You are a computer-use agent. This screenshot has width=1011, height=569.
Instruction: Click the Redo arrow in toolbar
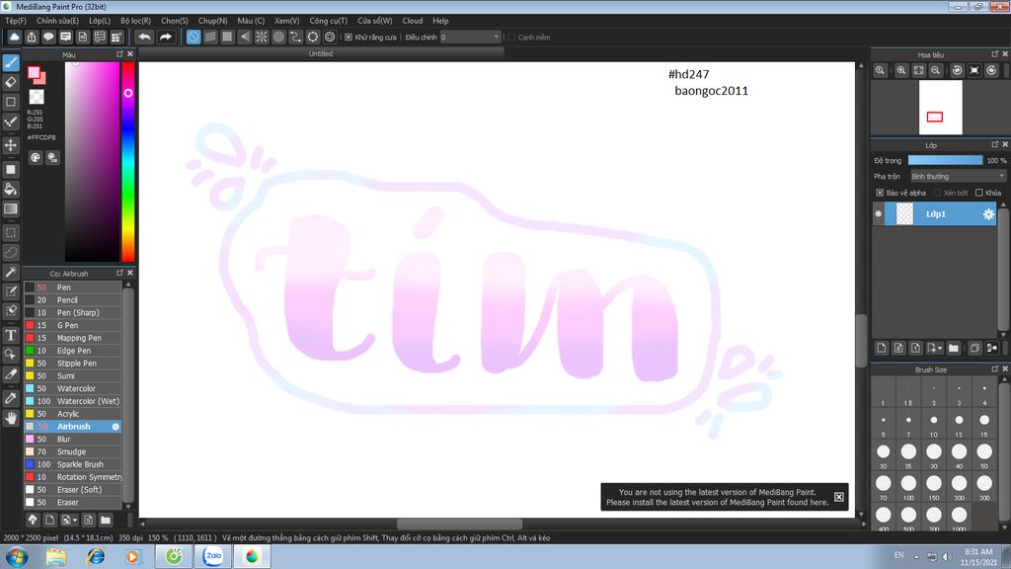coord(166,37)
